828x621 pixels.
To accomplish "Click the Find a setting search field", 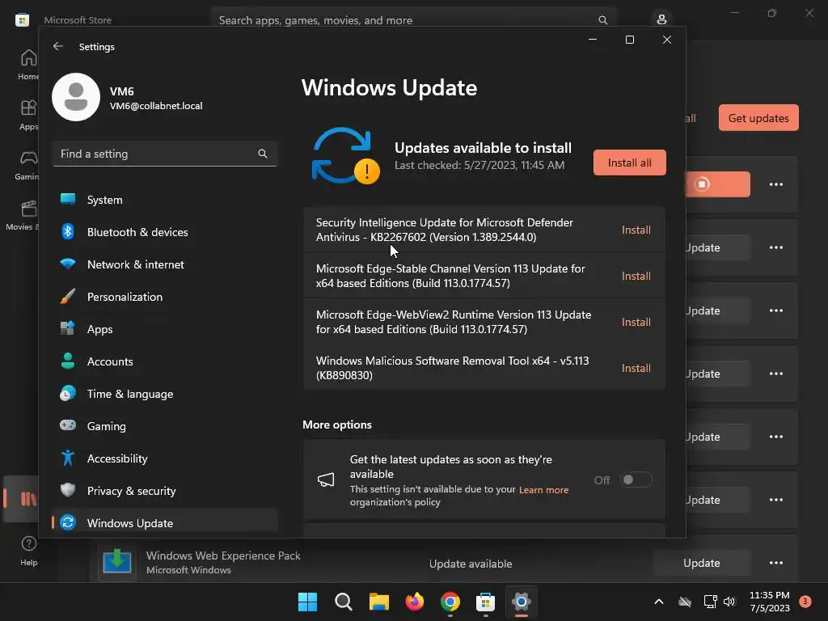I will (165, 154).
